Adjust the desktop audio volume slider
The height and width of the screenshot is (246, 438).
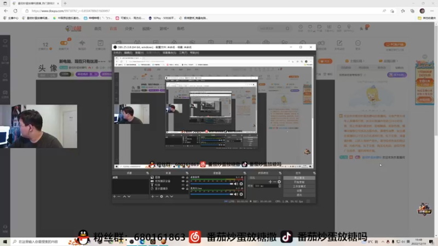[212, 184]
